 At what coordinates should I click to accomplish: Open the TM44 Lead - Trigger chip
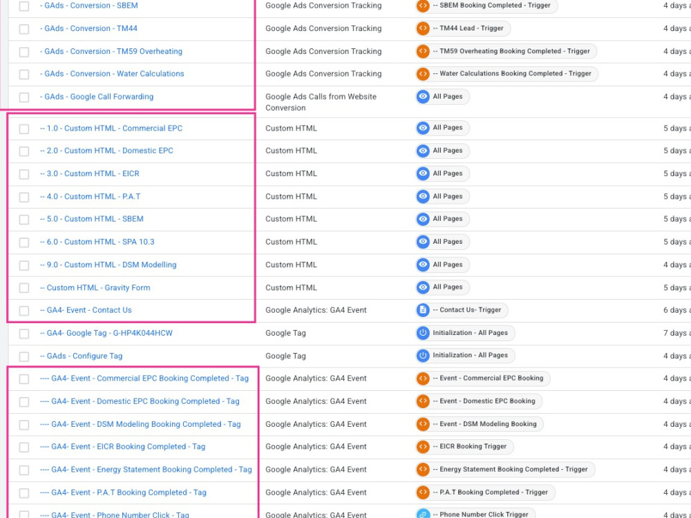463,28
